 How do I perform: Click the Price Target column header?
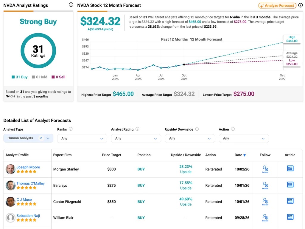coord(112,155)
